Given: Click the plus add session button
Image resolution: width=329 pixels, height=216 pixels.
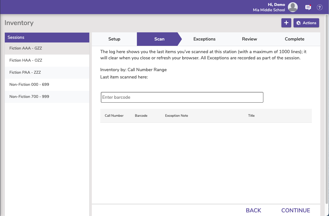Looking at the screenshot, I should [286, 23].
